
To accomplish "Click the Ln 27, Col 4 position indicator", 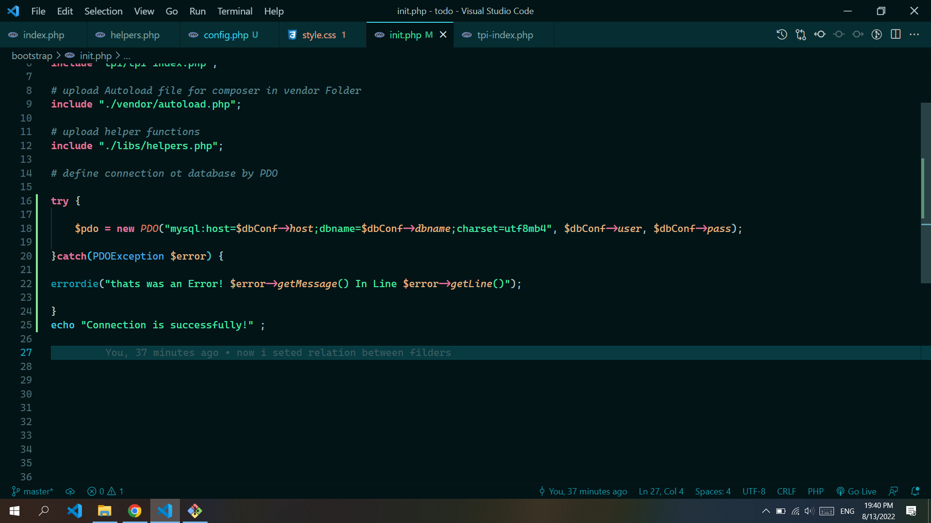I will tap(661, 491).
